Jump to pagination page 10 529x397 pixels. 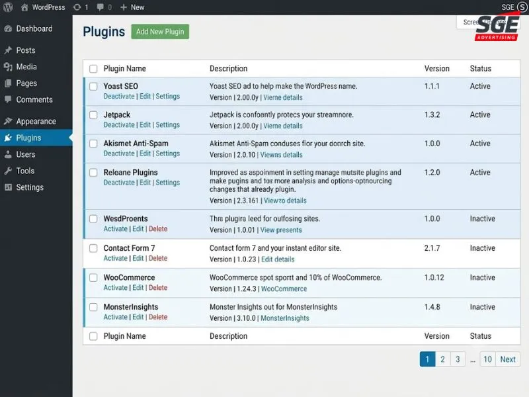click(x=487, y=359)
